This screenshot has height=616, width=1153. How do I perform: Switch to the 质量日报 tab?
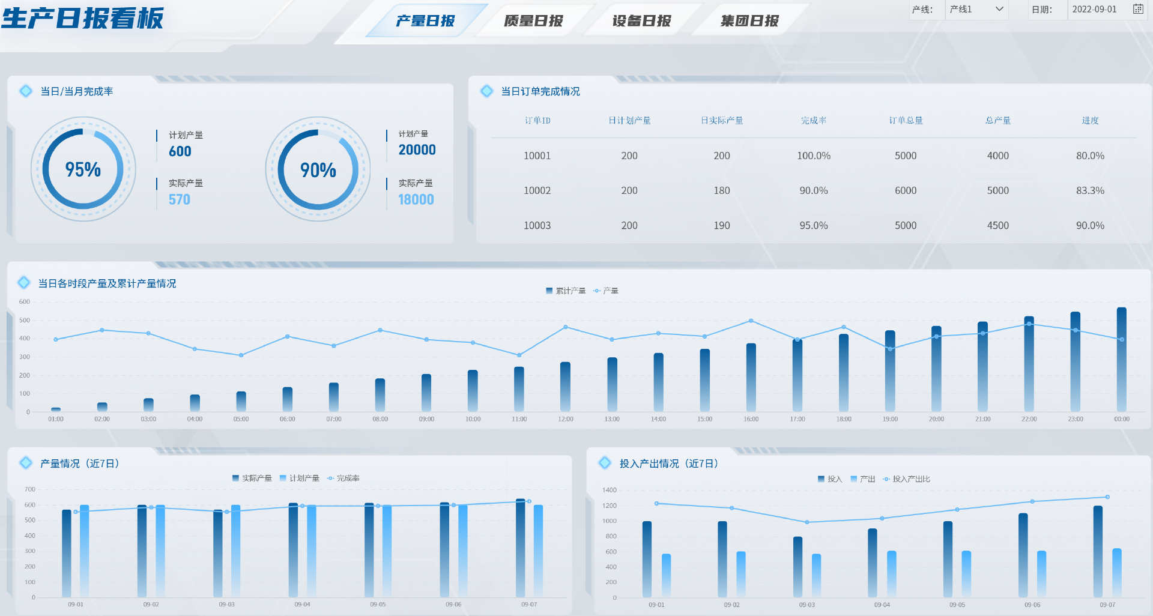533,20
